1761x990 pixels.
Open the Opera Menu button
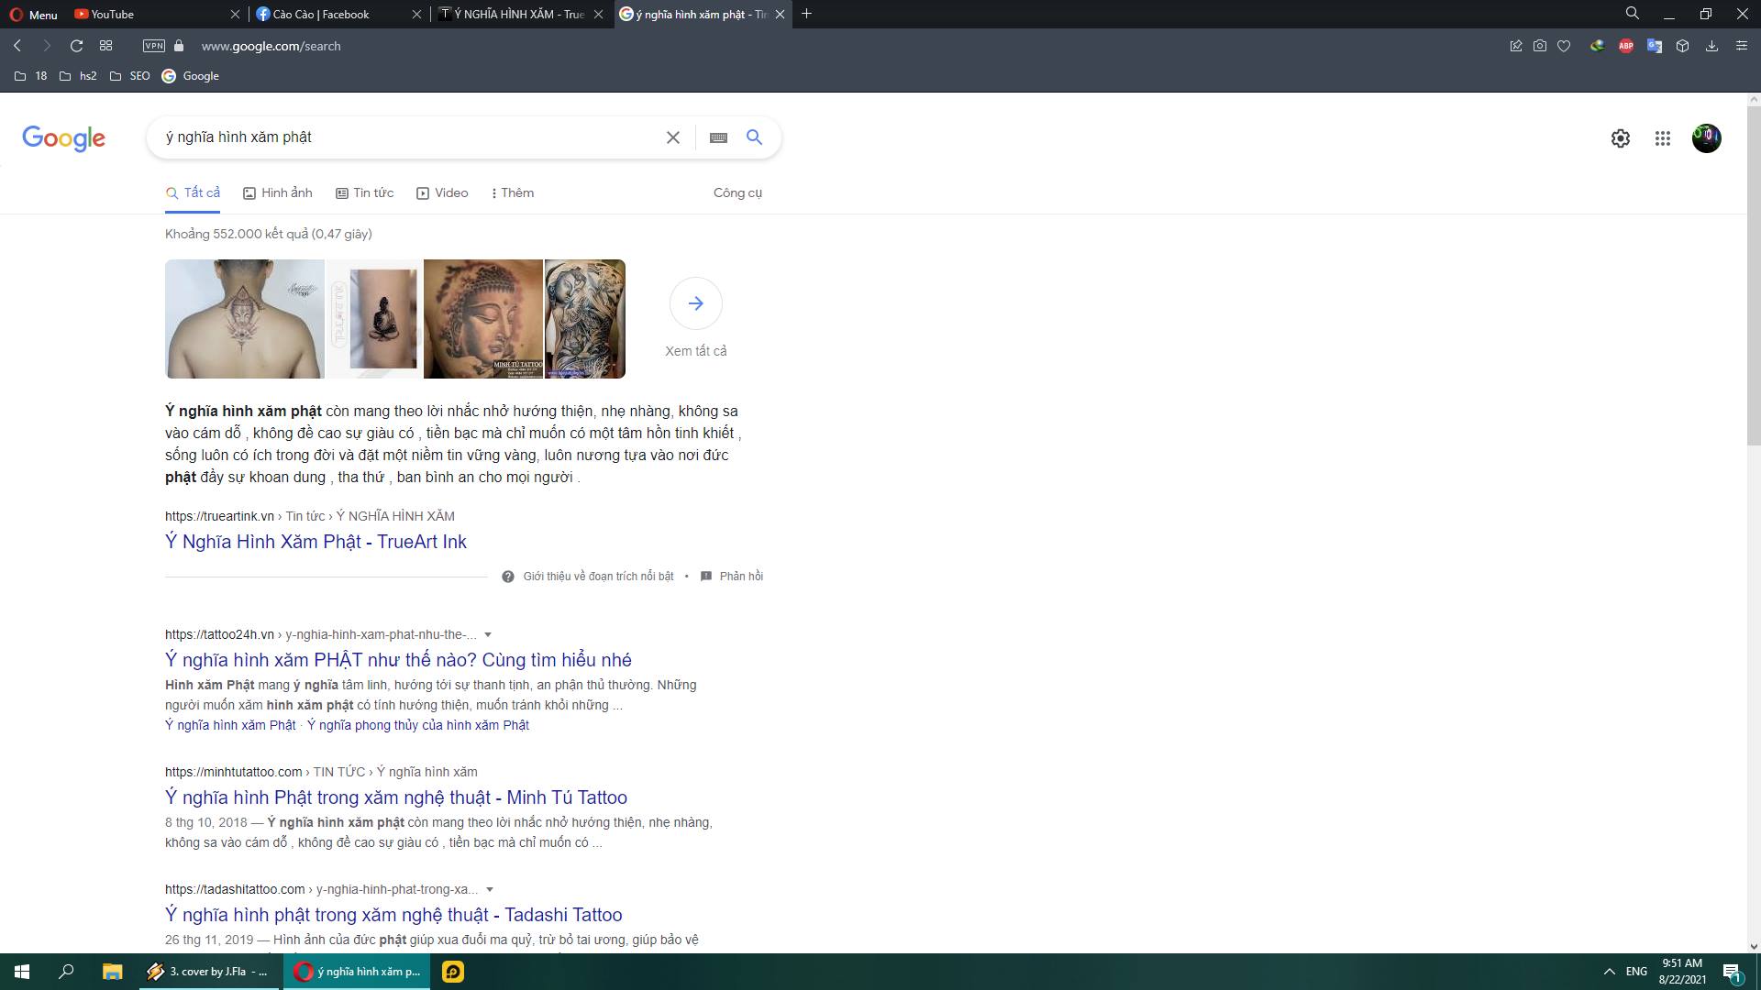point(33,14)
